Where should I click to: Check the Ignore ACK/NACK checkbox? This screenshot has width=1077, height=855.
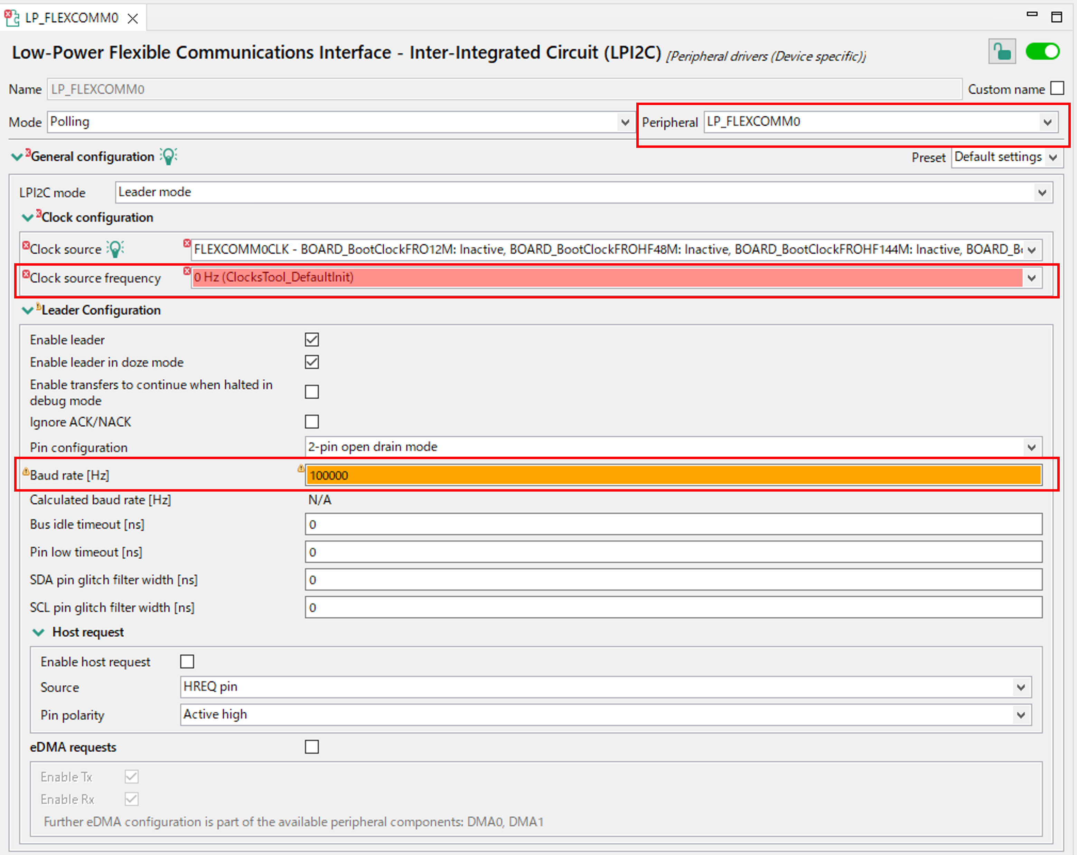312,421
